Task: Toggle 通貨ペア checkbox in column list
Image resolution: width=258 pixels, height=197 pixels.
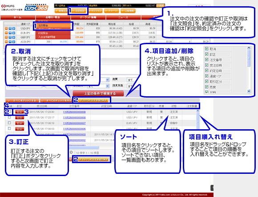Action: 207,76
